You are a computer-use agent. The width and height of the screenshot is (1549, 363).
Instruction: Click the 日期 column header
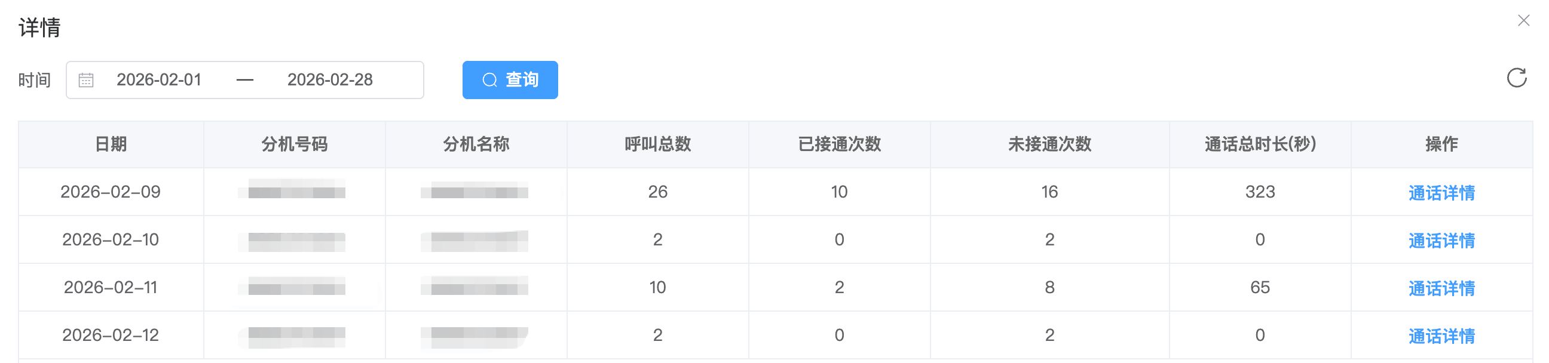(x=111, y=144)
